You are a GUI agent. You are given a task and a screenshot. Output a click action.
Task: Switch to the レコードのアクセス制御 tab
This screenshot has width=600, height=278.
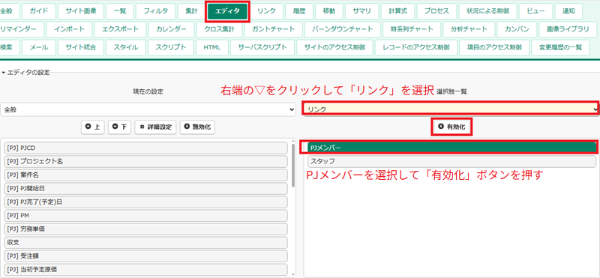coord(416,47)
